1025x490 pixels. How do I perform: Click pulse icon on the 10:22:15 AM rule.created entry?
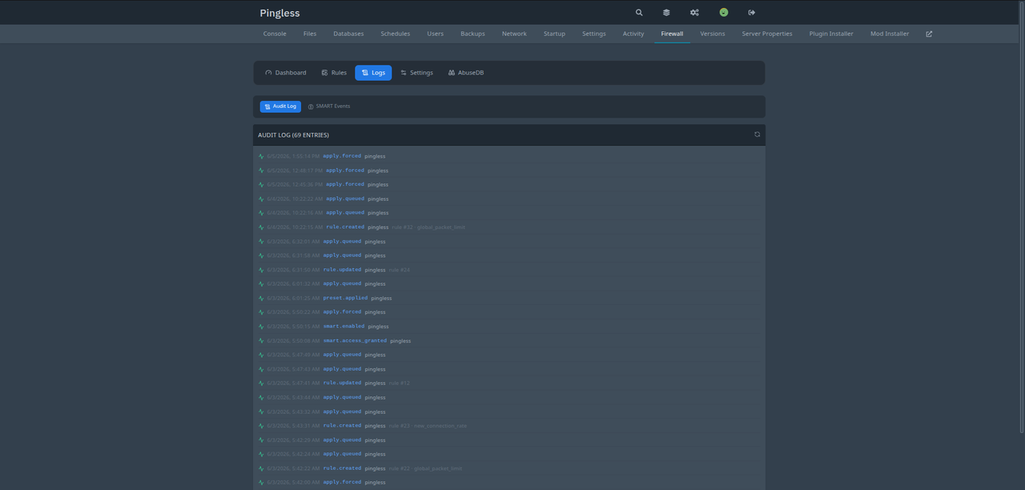click(261, 227)
